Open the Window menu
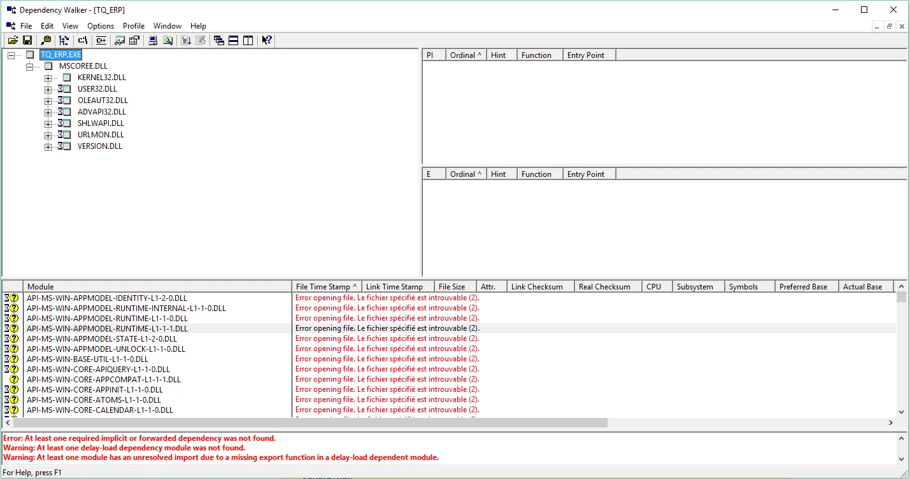Screen dimensions: 910x479 click(167, 26)
